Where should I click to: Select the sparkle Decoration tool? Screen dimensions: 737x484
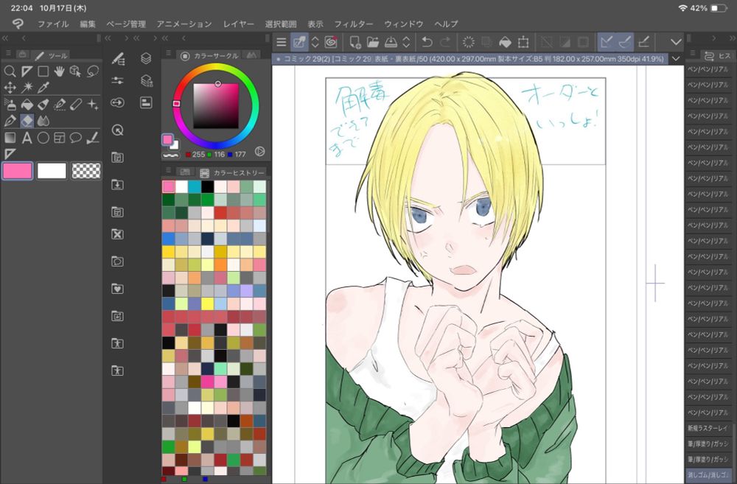[x=93, y=105]
